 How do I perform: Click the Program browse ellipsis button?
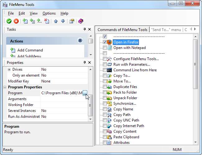point(85,93)
